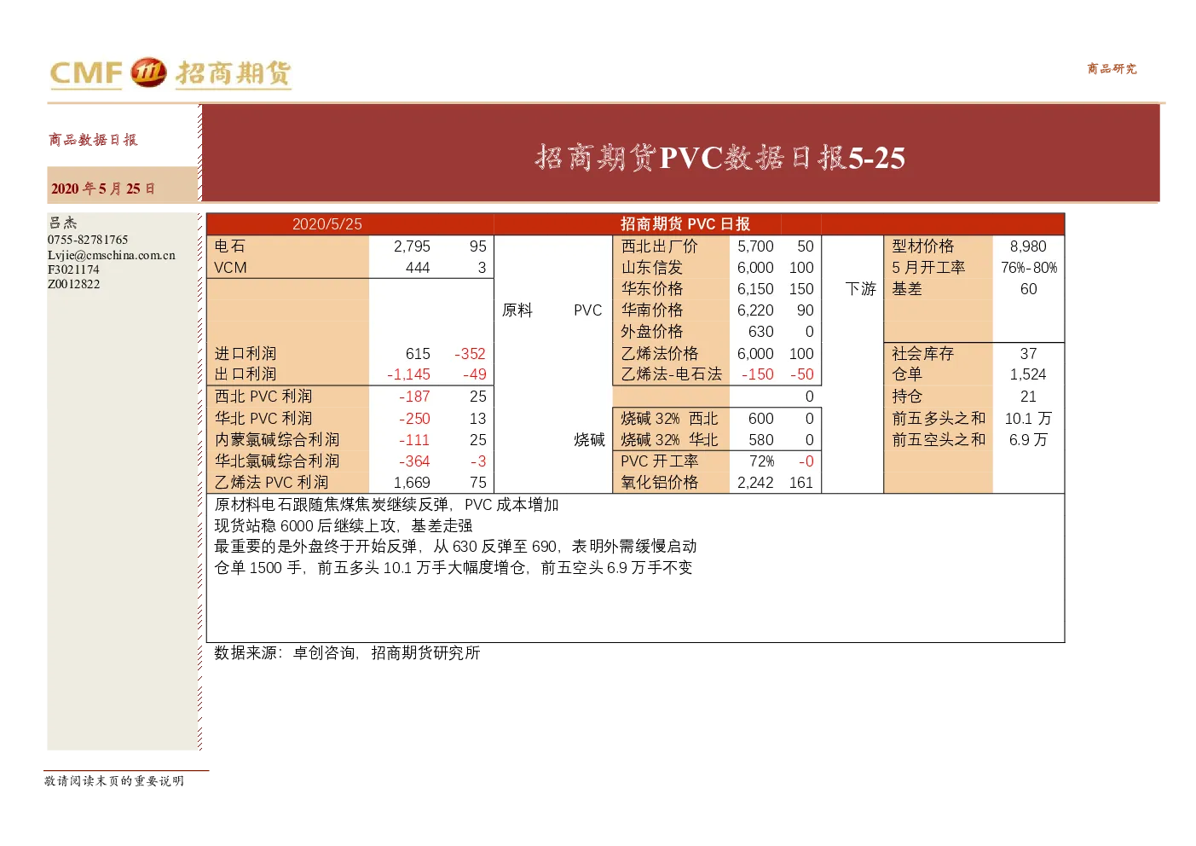Select the 乙烯法-电石法 label
Image resolution: width=1196 pixels, height=846 pixels.
pos(672,374)
